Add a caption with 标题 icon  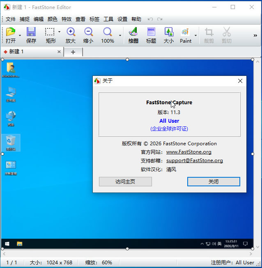(x=151, y=35)
